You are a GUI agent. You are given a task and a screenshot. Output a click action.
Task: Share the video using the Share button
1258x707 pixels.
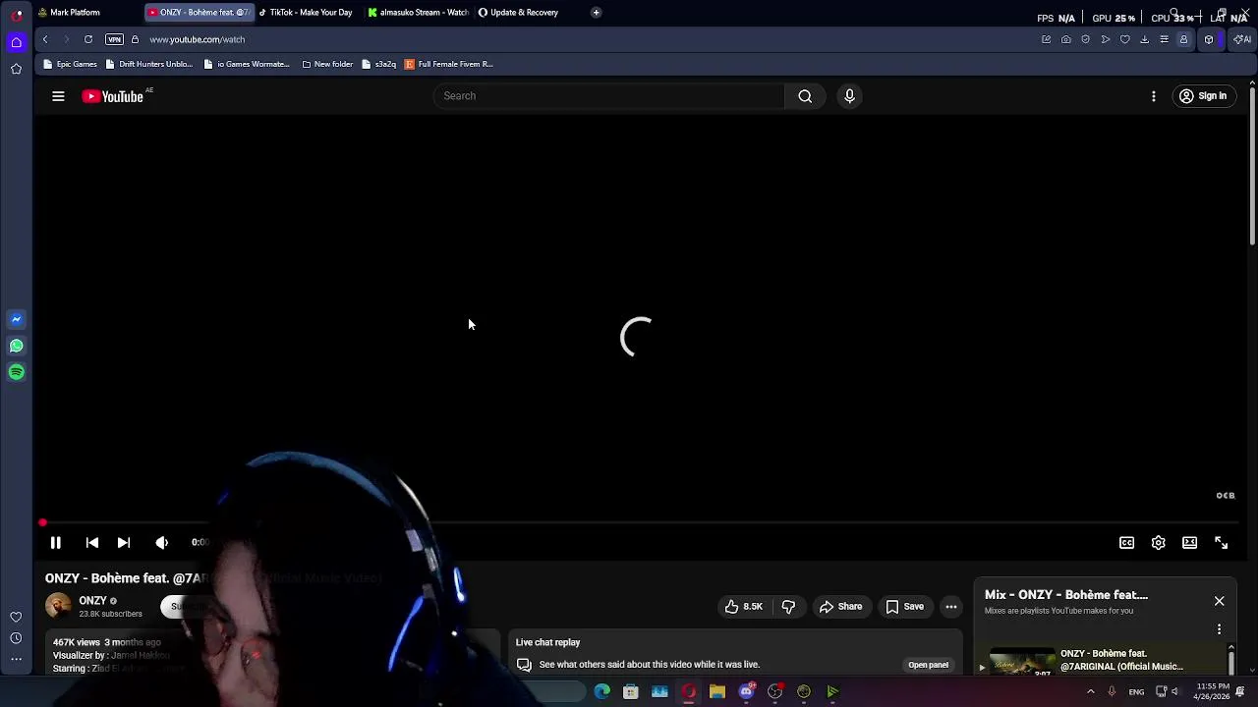(x=841, y=607)
